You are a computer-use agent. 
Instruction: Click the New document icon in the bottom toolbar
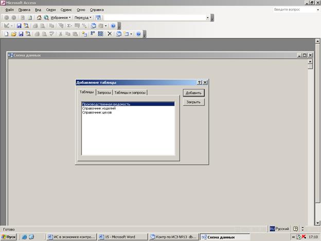pos(7,34)
